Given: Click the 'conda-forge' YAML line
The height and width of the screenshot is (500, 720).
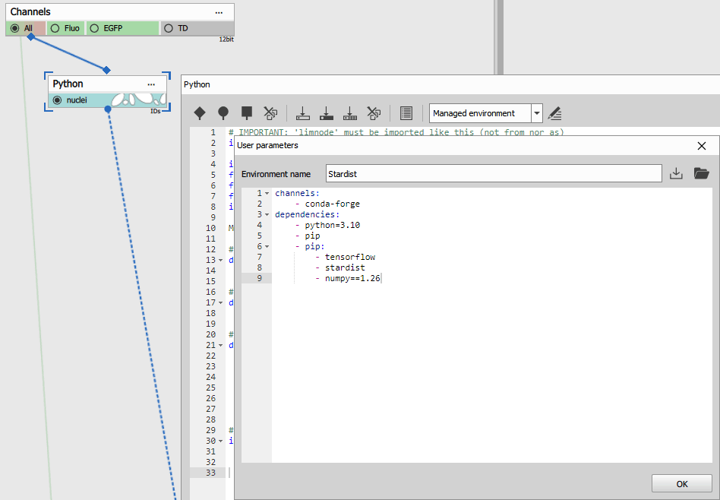Looking at the screenshot, I should coord(332,204).
